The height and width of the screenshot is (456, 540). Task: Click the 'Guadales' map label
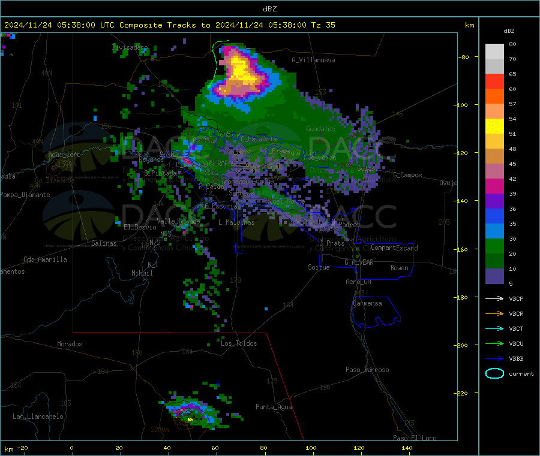(x=320, y=129)
